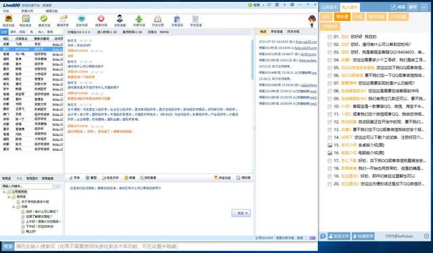This screenshot has width=433, height=253.
Task: Switch to the first tab in the quick reply panel
Action: 329,7
